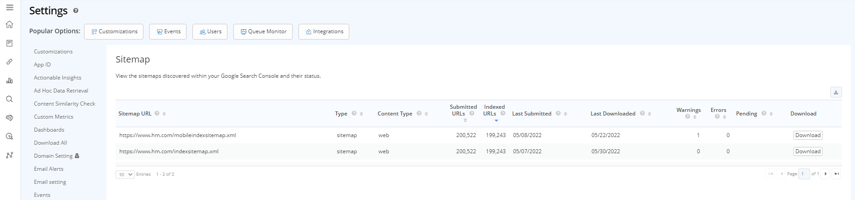Screen dimensions: 855x200
Task: Click the link chain icon in sidebar
Action: tap(9, 62)
